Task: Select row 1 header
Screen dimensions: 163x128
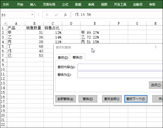Action: [3, 28]
